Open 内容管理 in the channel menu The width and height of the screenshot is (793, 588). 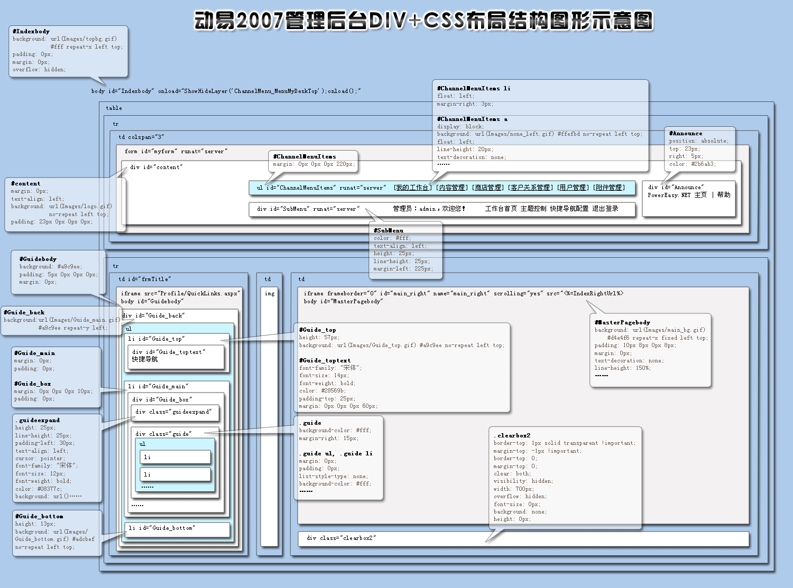(452, 188)
